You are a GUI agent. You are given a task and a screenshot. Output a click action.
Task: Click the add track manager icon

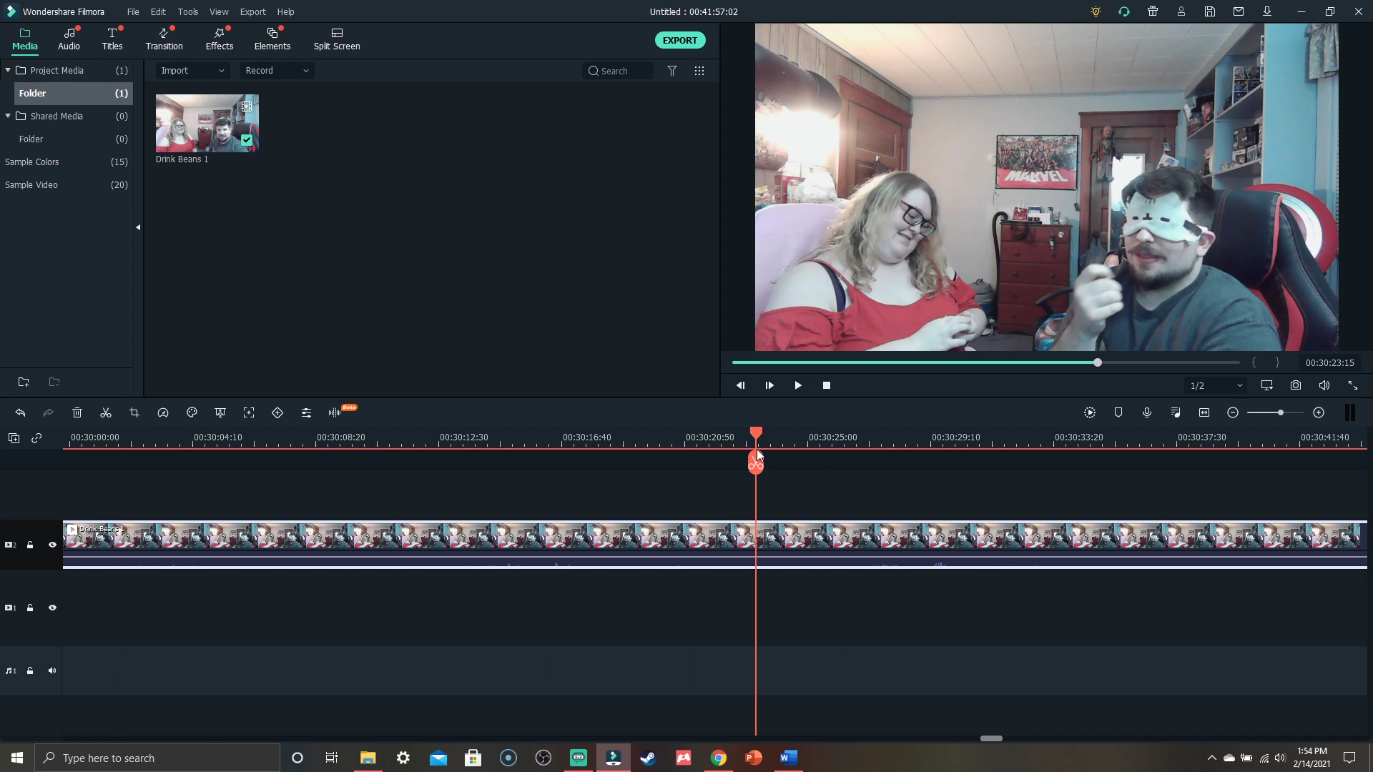14,438
